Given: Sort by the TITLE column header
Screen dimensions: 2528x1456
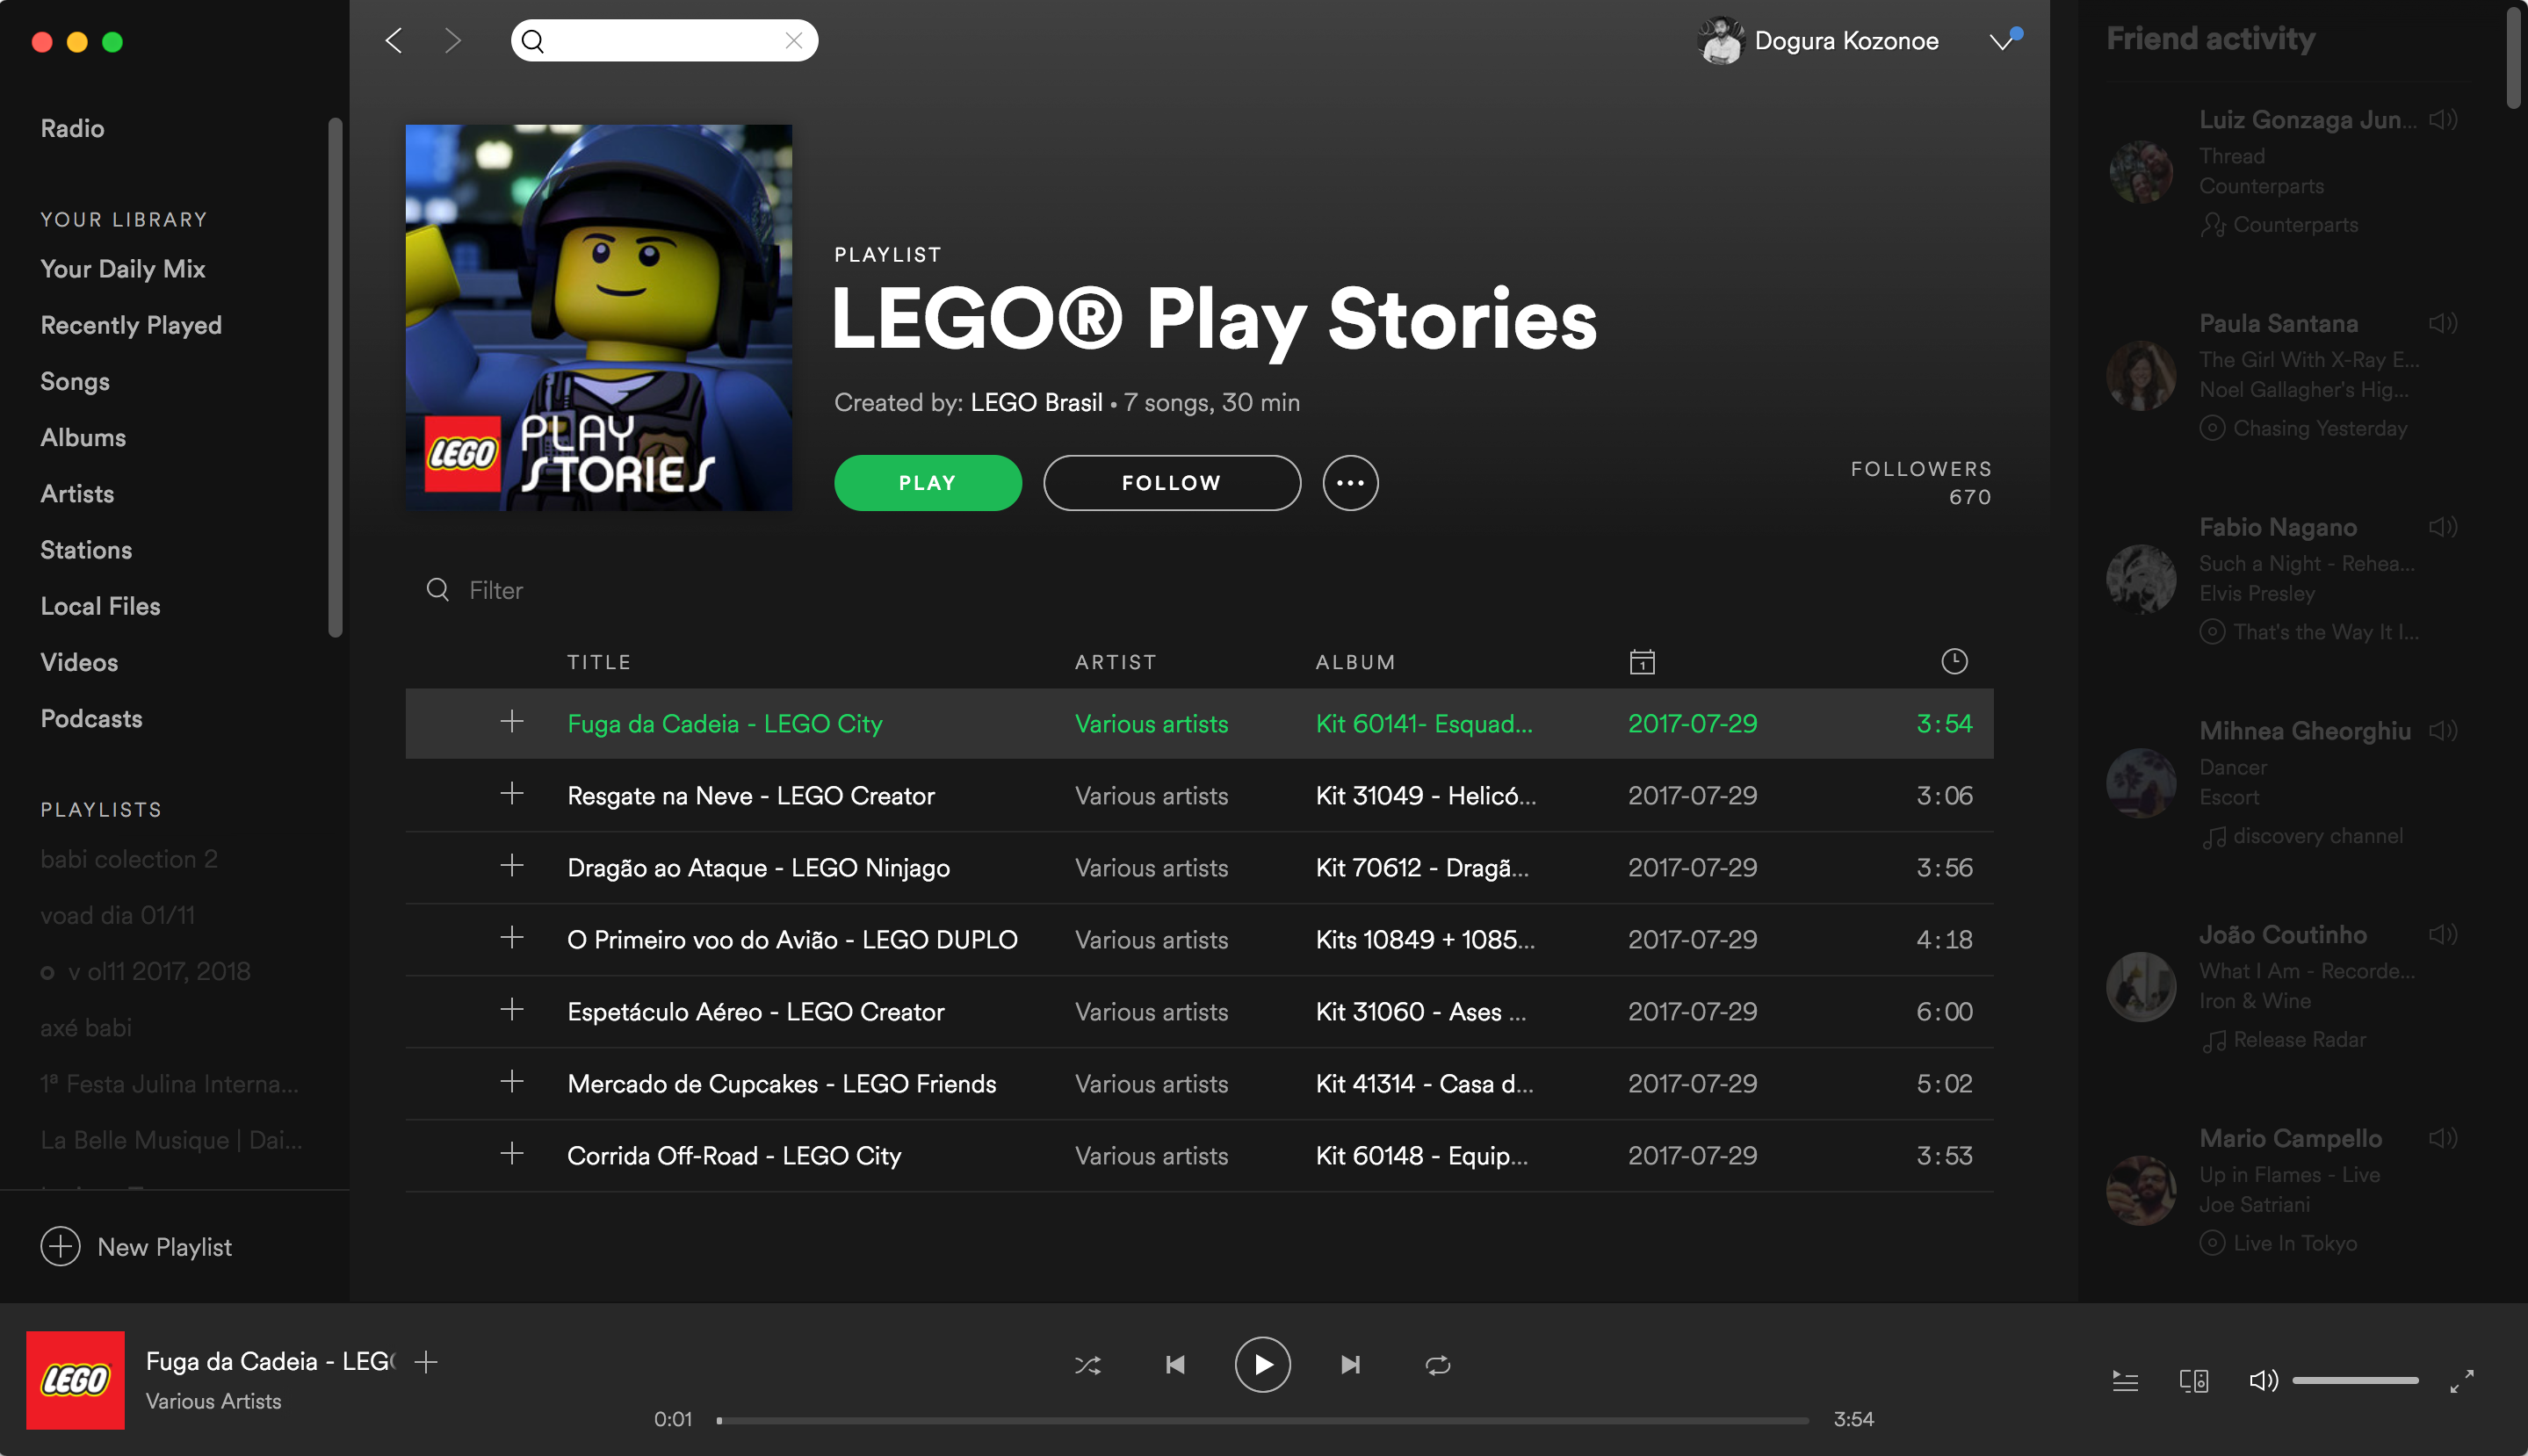Looking at the screenshot, I should 598,662.
